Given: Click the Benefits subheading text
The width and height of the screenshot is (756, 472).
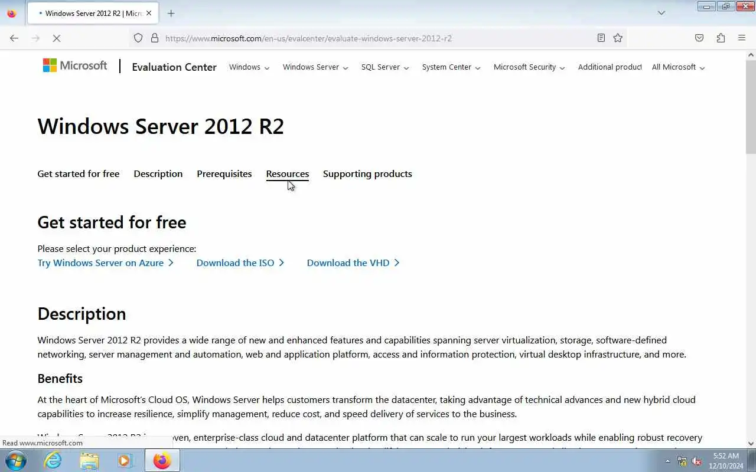Looking at the screenshot, I should [x=60, y=379].
